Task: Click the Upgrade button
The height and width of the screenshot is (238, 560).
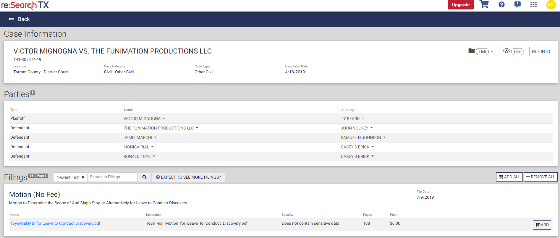Action: (x=461, y=5)
